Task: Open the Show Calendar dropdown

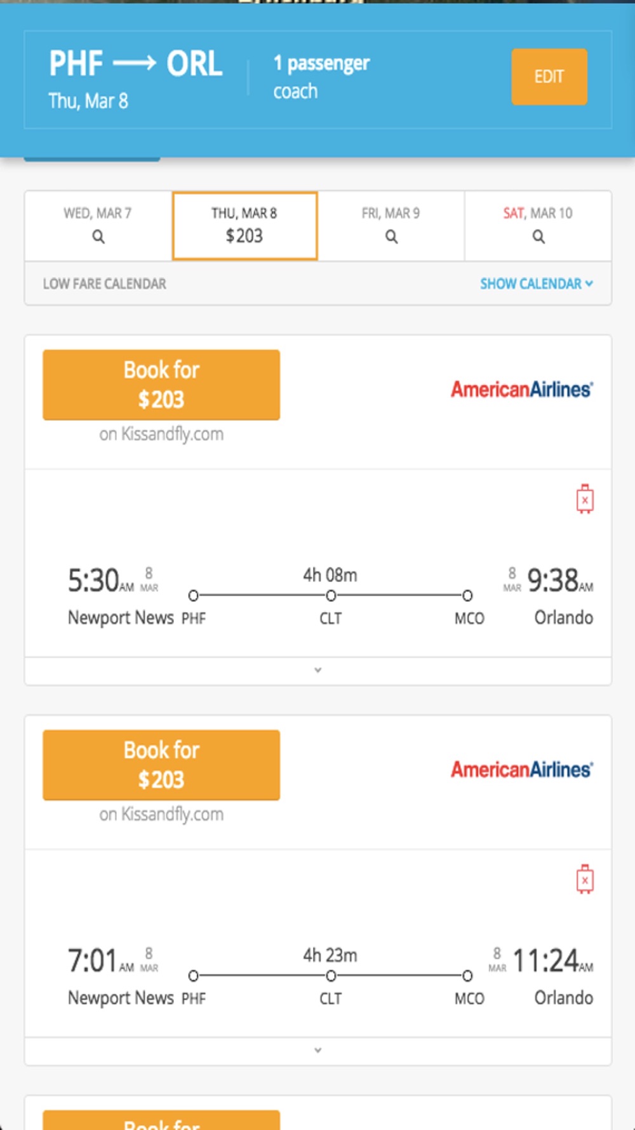Action: pyautogui.click(x=537, y=283)
